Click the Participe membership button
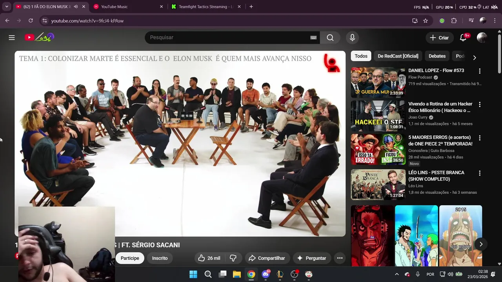The height and width of the screenshot is (282, 502). [130, 258]
